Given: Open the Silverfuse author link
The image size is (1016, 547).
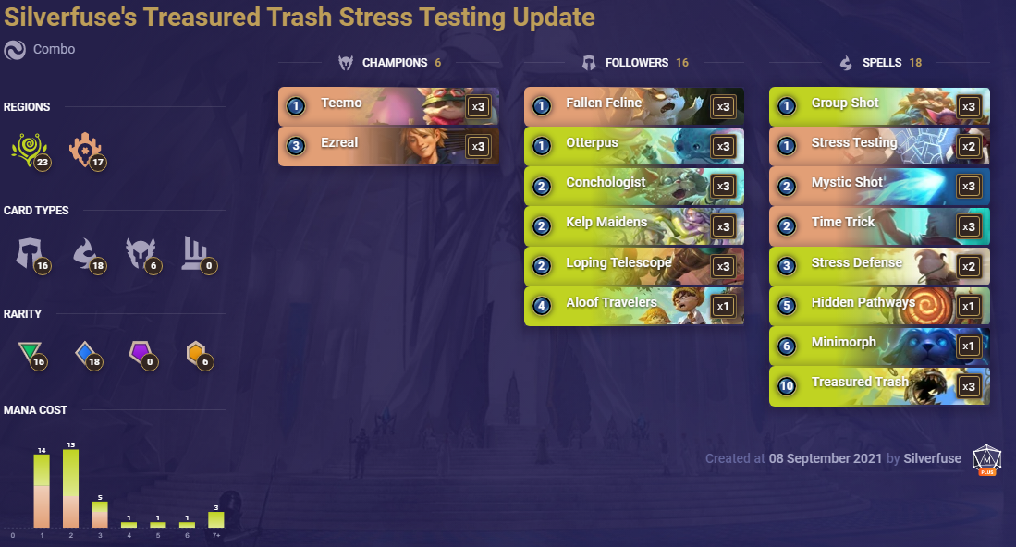Looking at the screenshot, I should pyautogui.click(x=935, y=458).
